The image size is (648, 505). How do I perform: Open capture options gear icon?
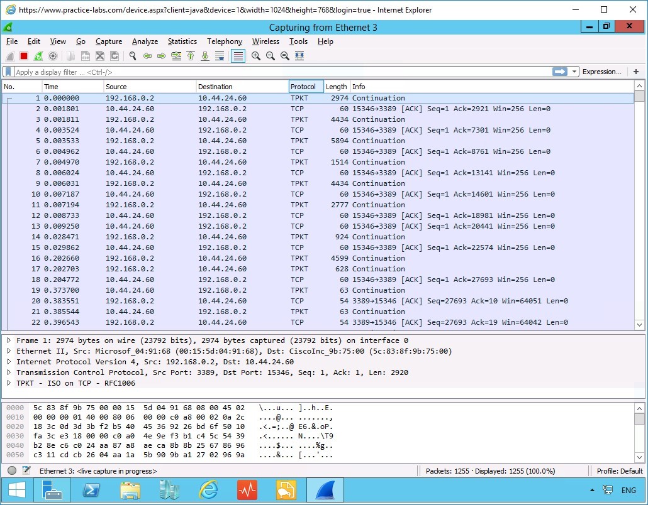[53, 56]
